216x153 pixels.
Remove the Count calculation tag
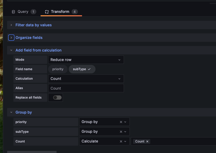tap(147, 141)
